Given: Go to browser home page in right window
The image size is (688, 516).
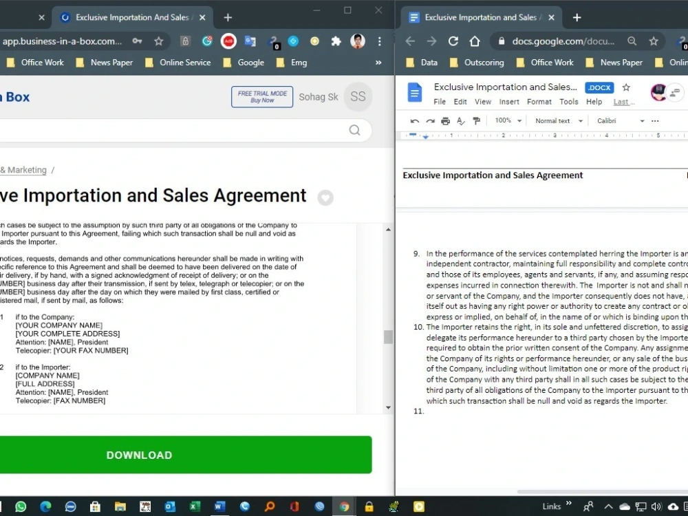Looking at the screenshot, I should (x=475, y=41).
